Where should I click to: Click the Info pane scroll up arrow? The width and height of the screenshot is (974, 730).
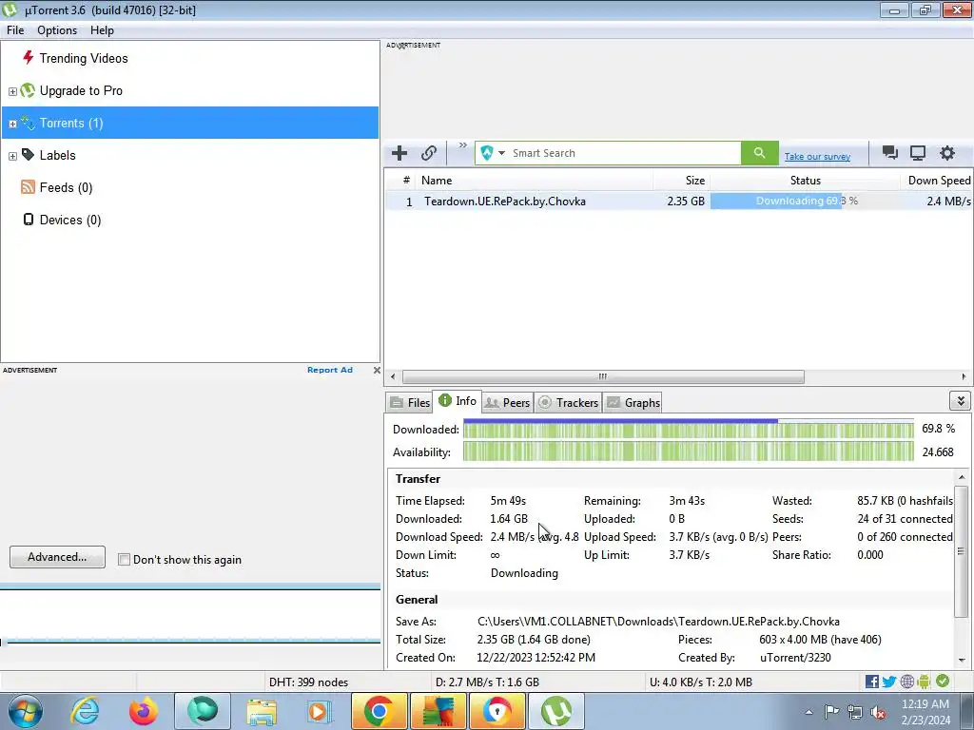coord(962,477)
